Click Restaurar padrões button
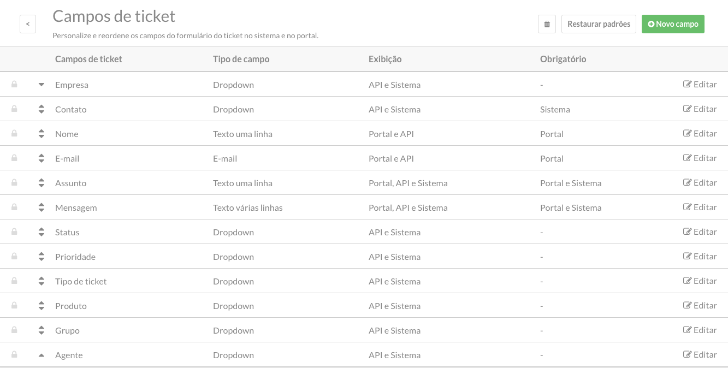 coord(599,24)
